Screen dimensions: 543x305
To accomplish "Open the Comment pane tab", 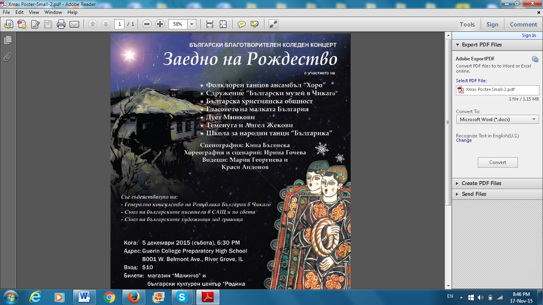I will pos(523,25).
